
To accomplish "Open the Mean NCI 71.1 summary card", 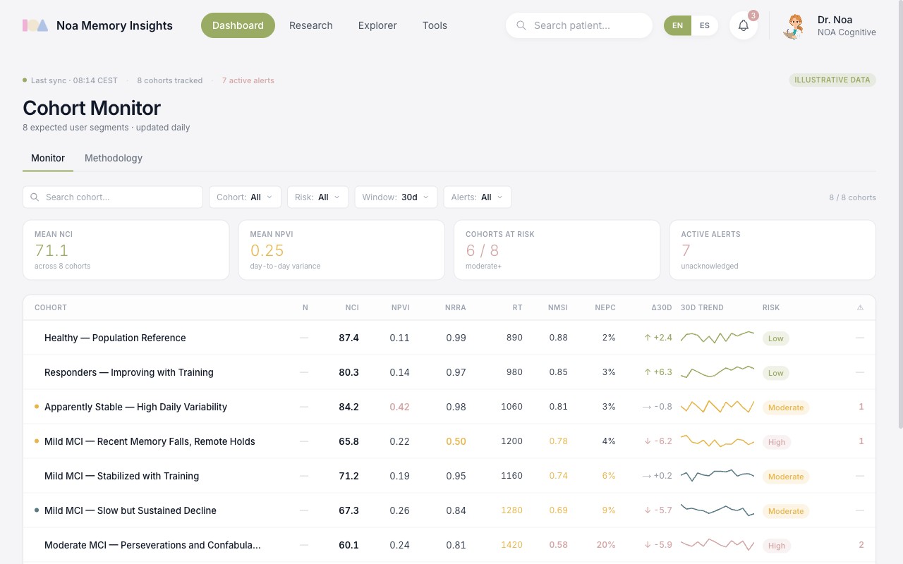I will click(126, 250).
